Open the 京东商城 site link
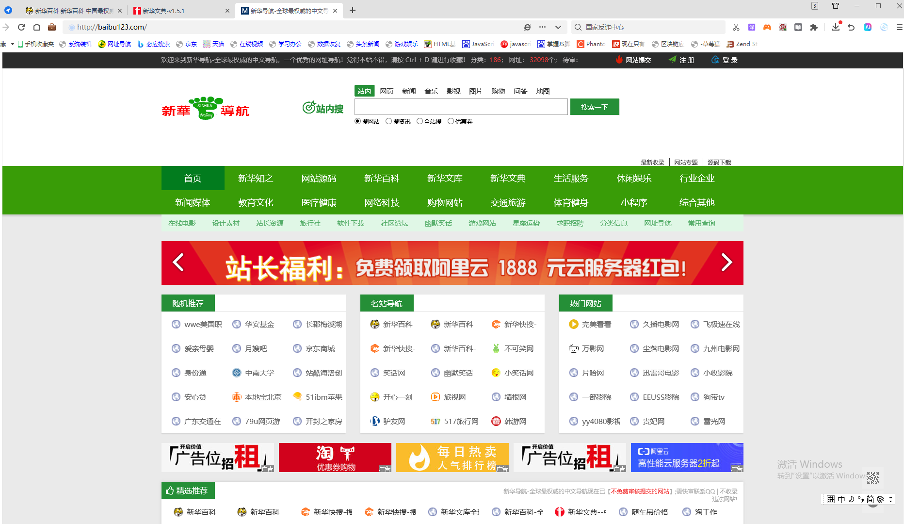The image size is (904, 524). click(x=320, y=348)
